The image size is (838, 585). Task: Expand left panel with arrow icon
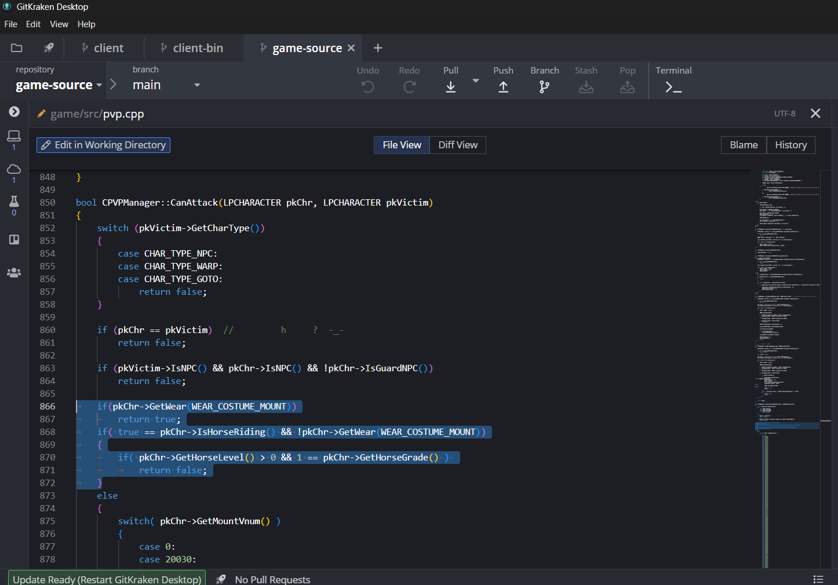point(14,111)
